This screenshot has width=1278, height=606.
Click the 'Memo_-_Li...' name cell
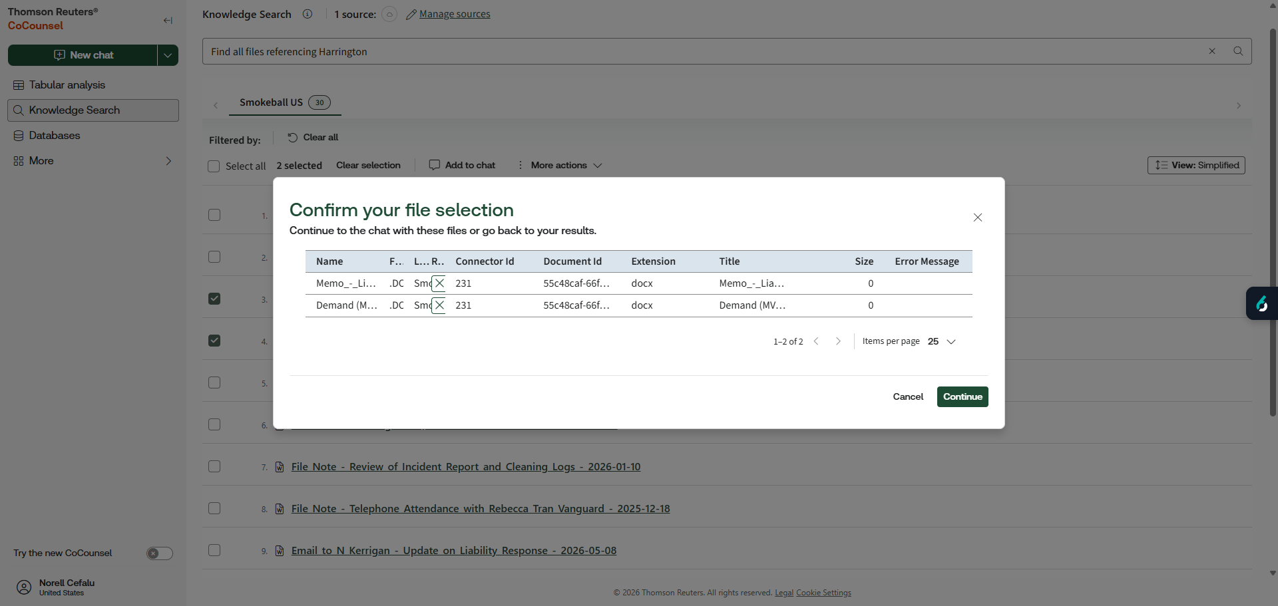[346, 283]
